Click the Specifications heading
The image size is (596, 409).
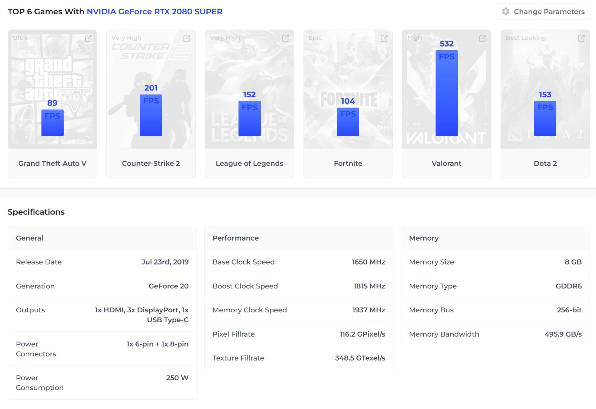pyautogui.click(x=36, y=212)
